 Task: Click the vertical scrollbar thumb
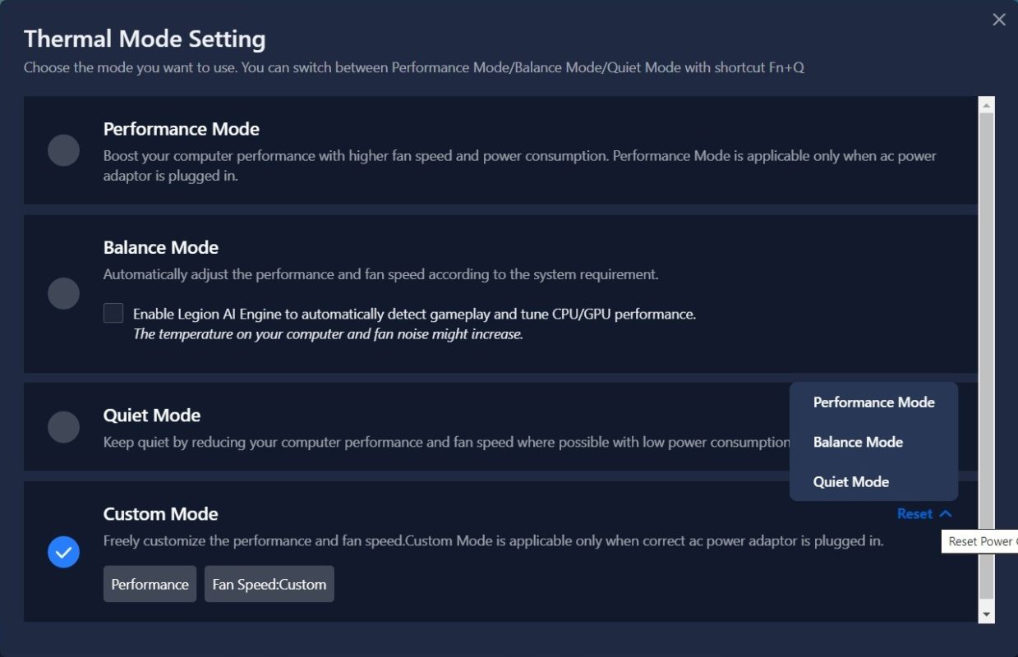click(987, 355)
